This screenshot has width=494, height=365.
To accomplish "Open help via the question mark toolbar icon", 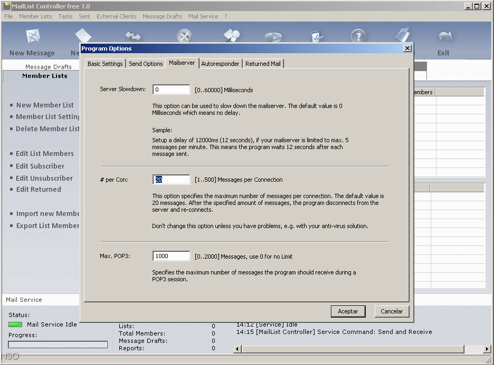I will coord(358,36).
